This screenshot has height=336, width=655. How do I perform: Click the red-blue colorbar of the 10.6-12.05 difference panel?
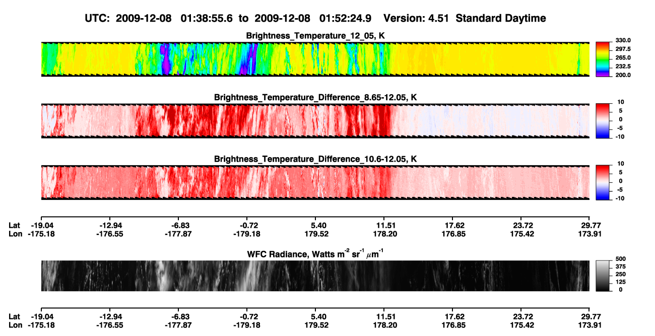[x=604, y=182]
